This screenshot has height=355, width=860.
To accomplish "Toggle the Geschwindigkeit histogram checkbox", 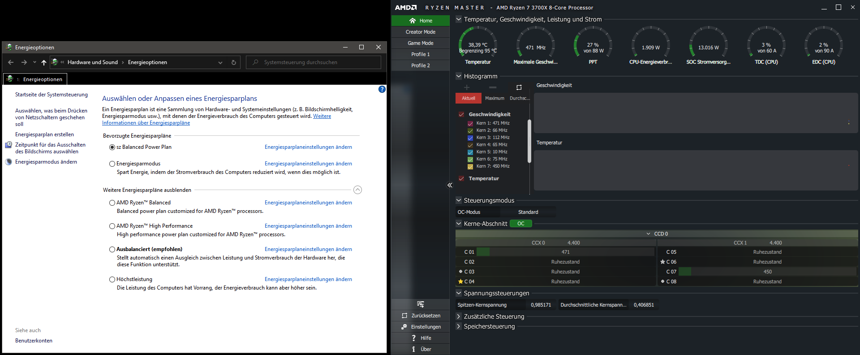I will [461, 114].
